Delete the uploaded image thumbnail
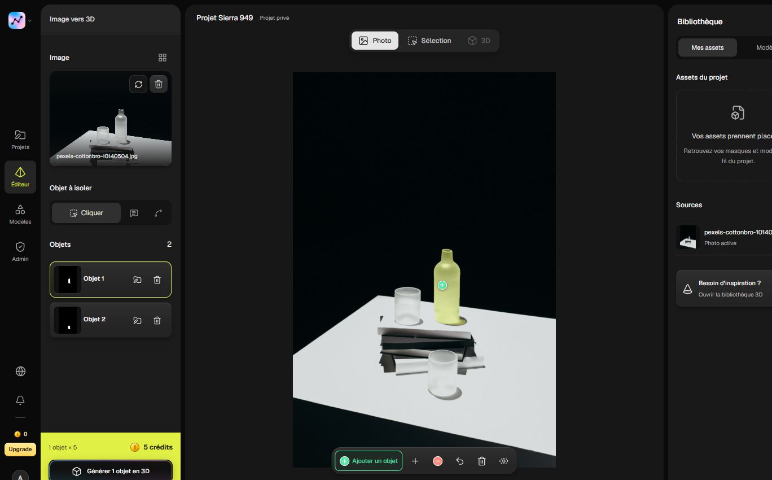772x480 pixels. click(159, 84)
